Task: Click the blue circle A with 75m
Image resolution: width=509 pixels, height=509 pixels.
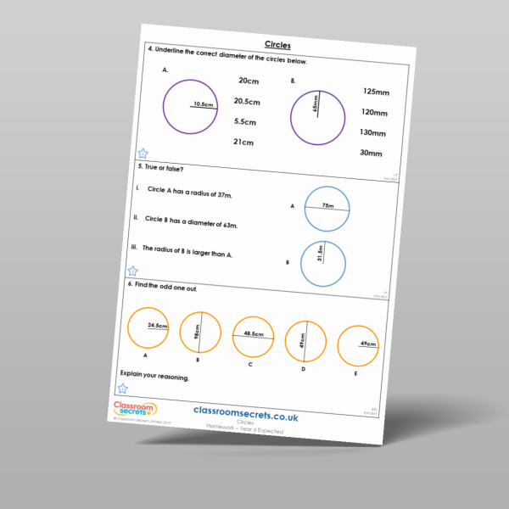Action: 327,208
